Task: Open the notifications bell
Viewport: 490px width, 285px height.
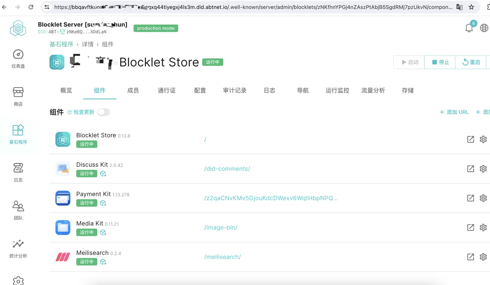Action: (469, 28)
